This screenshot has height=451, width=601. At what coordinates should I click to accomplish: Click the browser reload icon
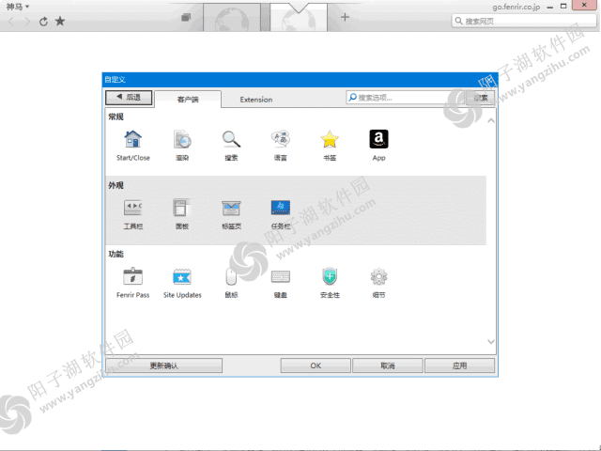[43, 22]
